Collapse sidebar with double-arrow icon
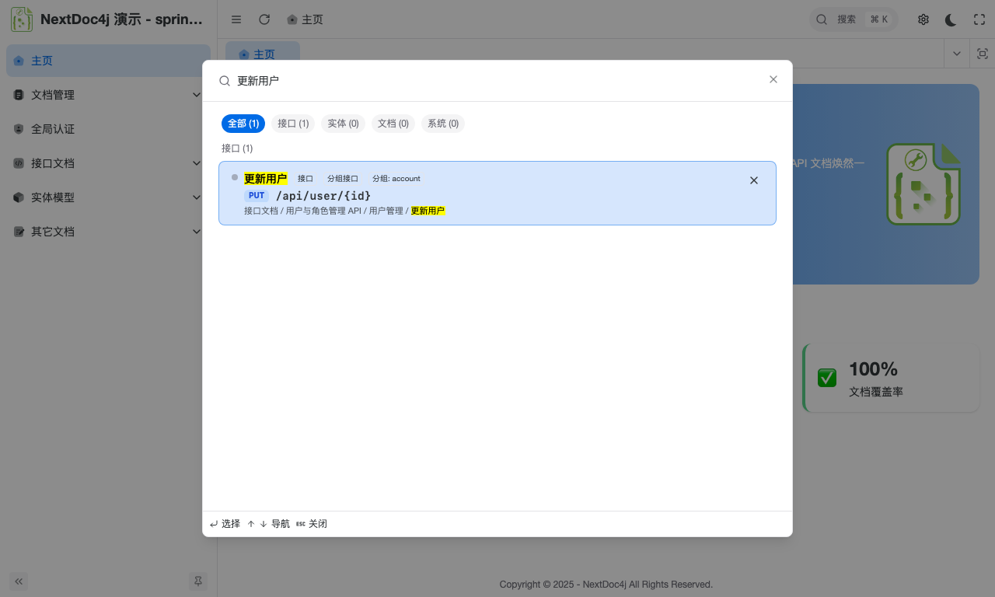The image size is (995, 597). pos(19,581)
